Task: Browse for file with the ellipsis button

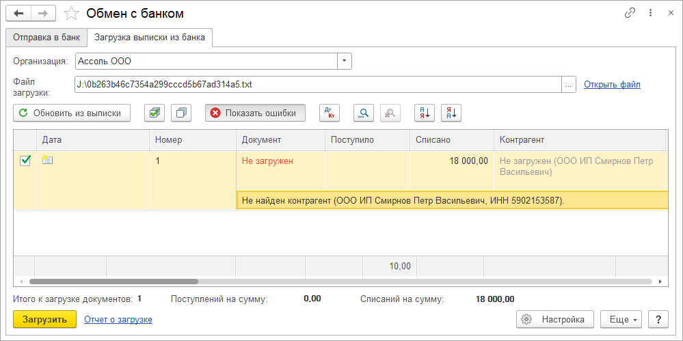Action: (569, 85)
